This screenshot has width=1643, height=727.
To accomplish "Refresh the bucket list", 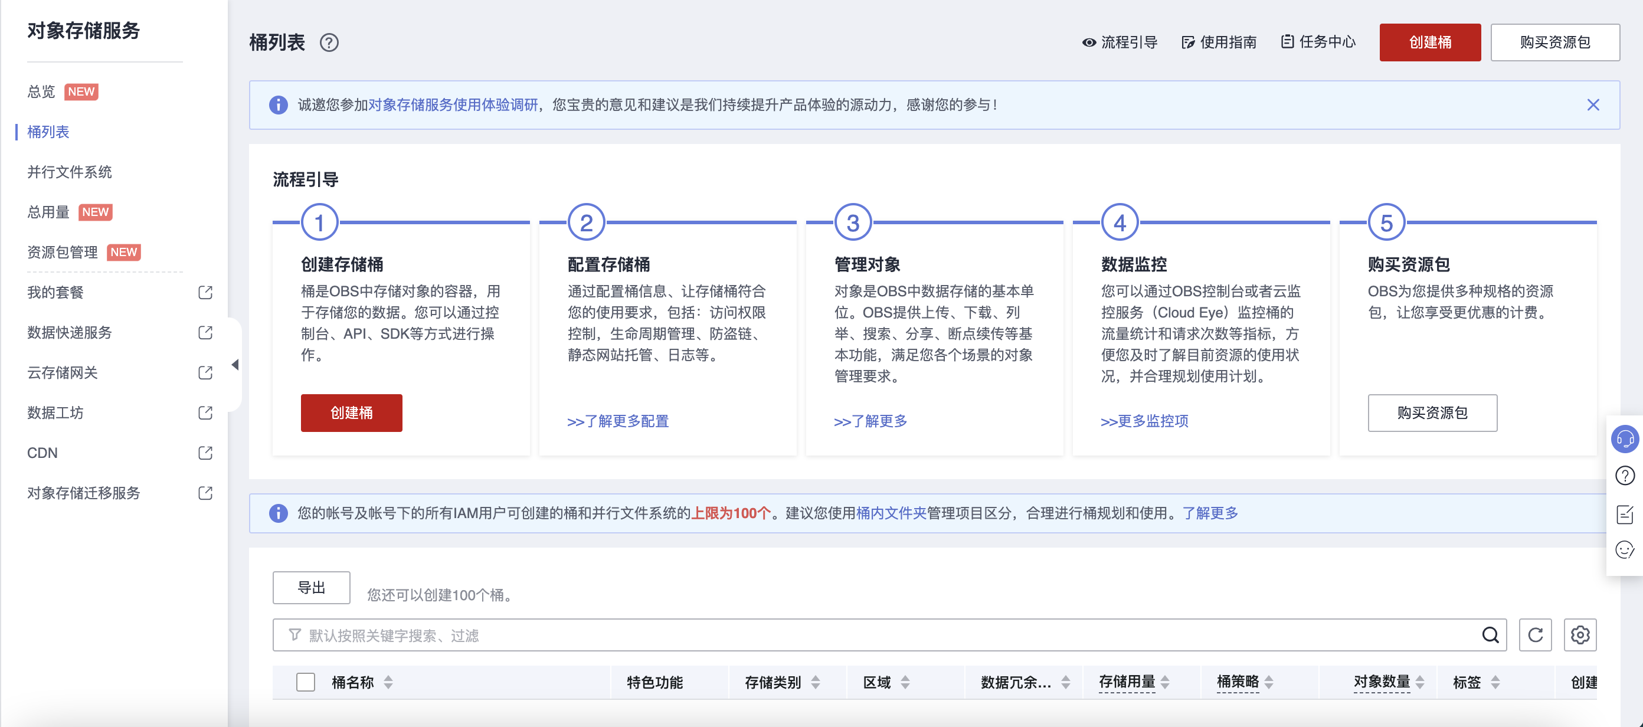I will 1534,635.
